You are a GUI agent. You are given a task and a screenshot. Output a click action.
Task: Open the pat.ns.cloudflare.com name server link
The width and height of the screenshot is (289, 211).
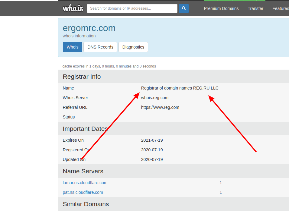point(83,192)
